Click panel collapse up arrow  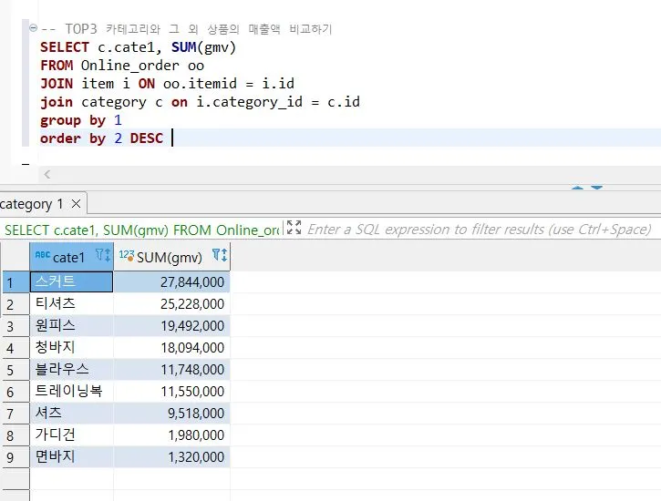click(x=577, y=188)
